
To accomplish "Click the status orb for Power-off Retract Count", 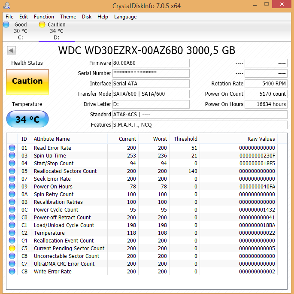I will click(12, 217).
